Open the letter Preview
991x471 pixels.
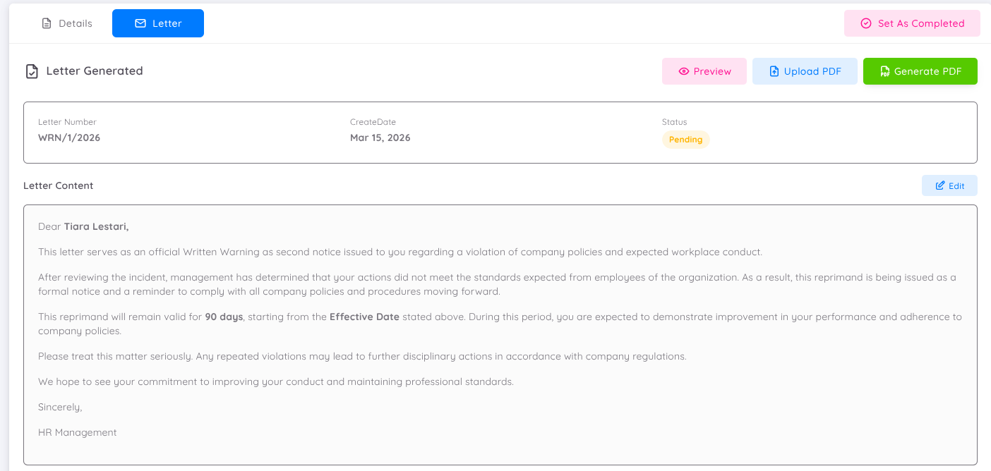click(704, 71)
